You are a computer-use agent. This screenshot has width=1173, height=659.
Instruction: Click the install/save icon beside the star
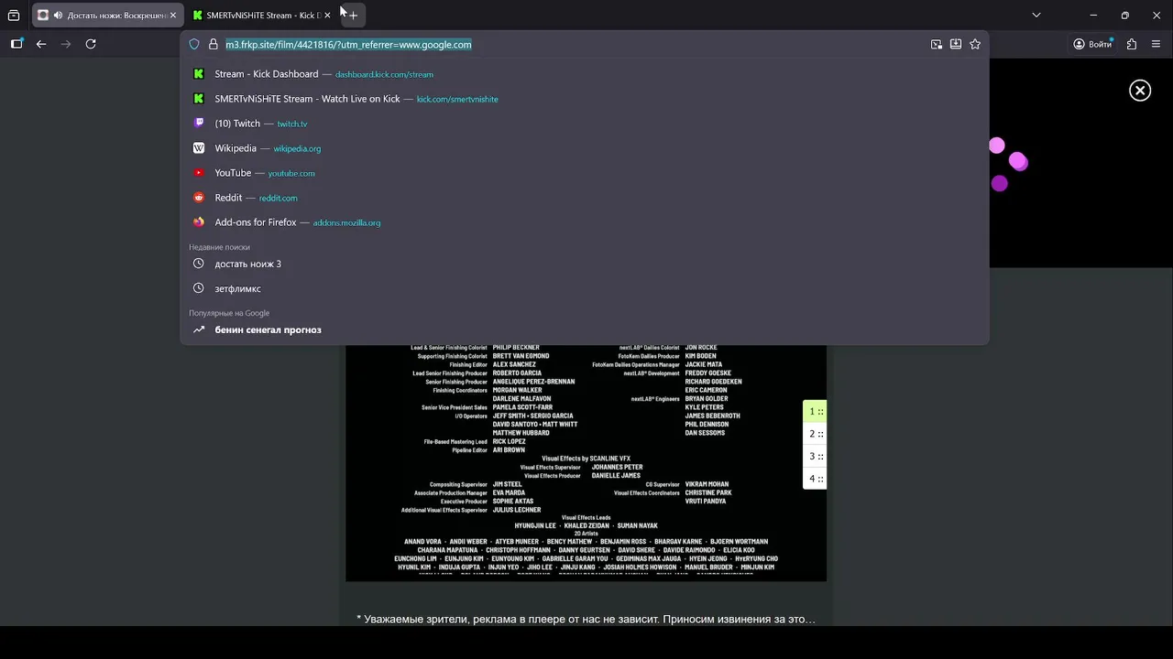(956, 44)
